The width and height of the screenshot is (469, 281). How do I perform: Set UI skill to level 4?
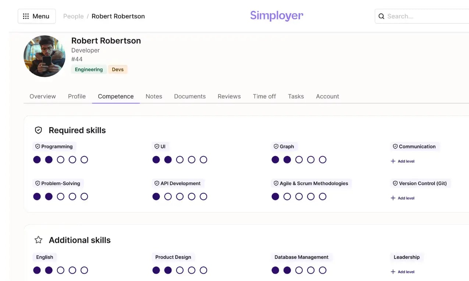(192, 160)
